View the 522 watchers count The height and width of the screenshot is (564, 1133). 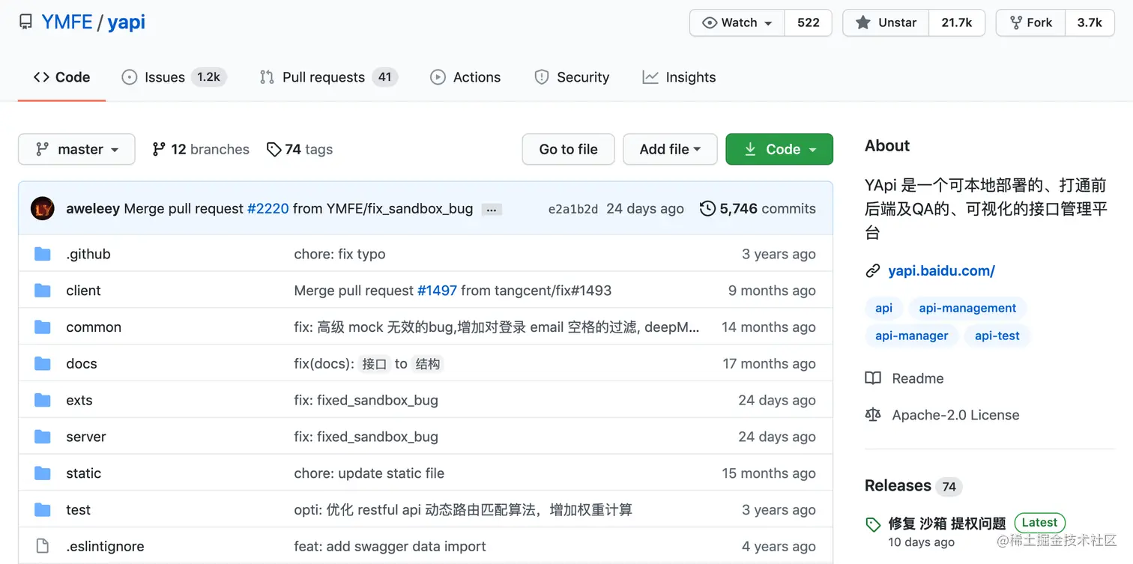pyautogui.click(x=809, y=22)
